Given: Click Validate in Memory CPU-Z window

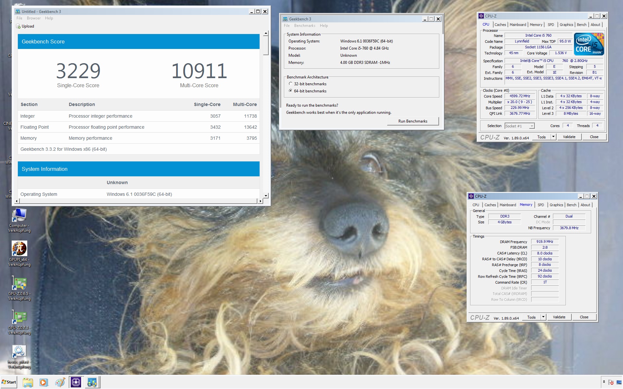Looking at the screenshot, I should tap(559, 317).
